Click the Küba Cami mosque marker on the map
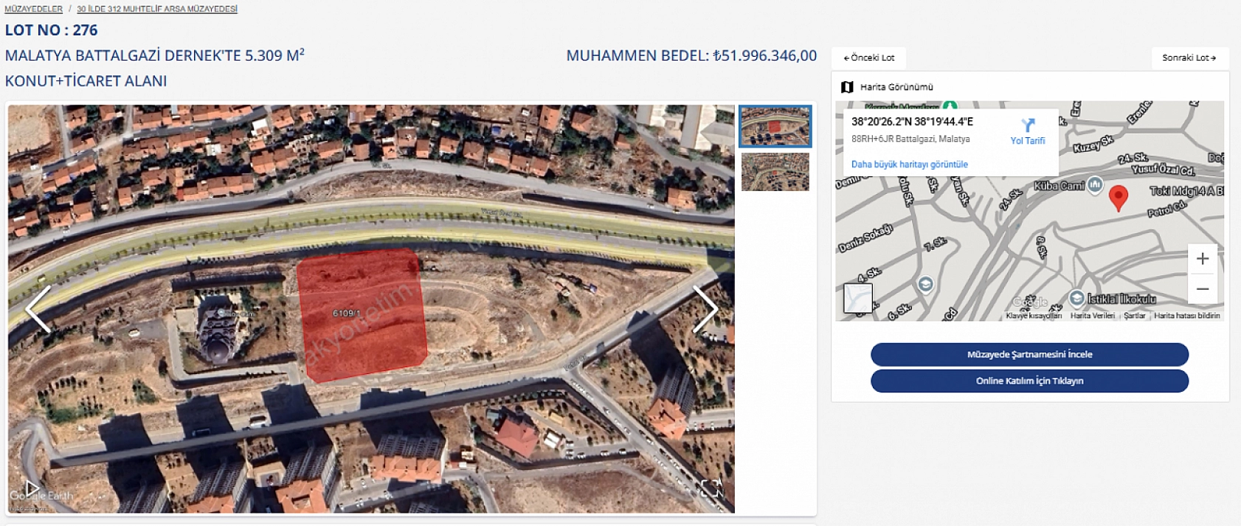 click(x=1096, y=185)
